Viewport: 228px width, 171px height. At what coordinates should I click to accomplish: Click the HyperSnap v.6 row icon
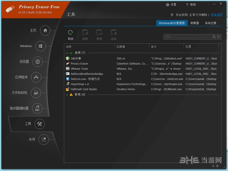pos(68,84)
